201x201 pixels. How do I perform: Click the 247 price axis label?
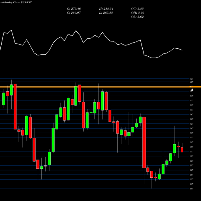pyautogui.click(x=191, y=161)
